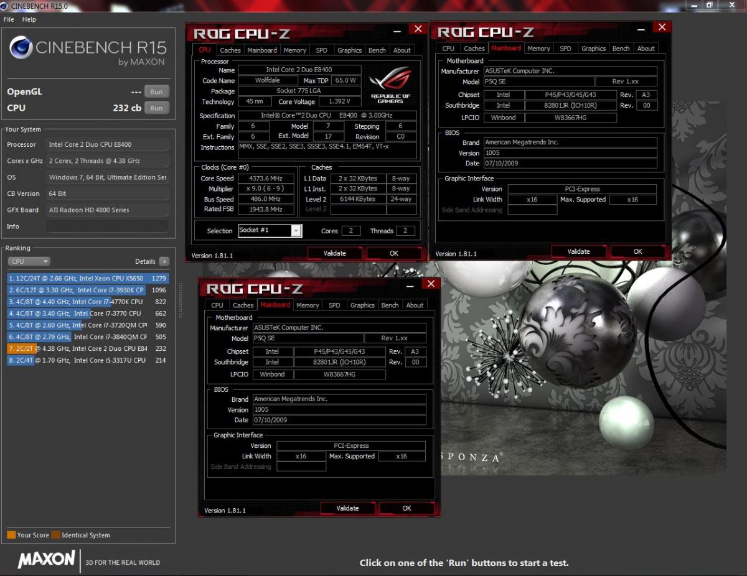Open Bench tab in the CPU-tab CPU-Z window
747x576 pixels.
pos(377,50)
